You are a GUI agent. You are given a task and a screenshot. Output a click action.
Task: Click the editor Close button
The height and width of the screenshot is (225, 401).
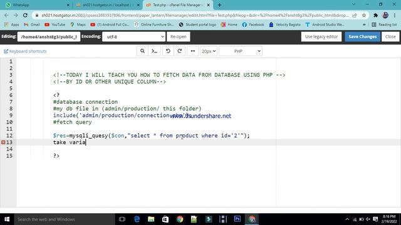point(390,37)
